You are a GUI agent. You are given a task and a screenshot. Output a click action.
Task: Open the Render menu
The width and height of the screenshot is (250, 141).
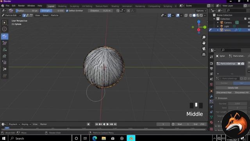pyautogui.click(x=21, y=6)
